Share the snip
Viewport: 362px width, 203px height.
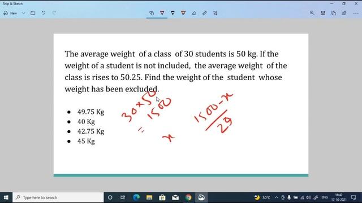[x=344, y=13]
